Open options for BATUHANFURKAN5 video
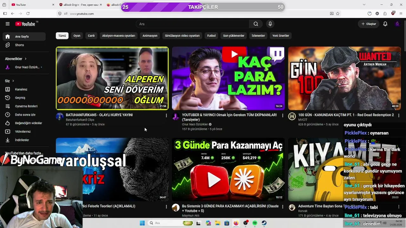Viewport: 406px width, 228px height. [166, 116]
